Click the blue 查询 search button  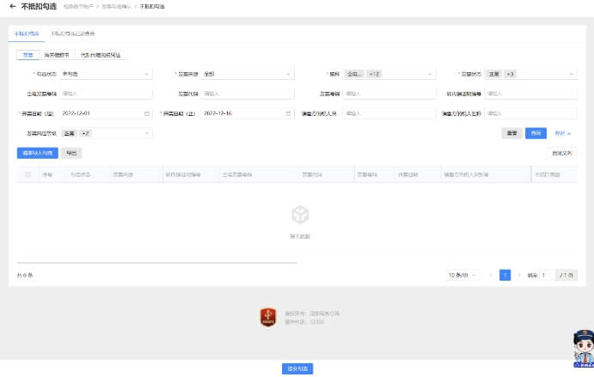click(x=536, y=133)
